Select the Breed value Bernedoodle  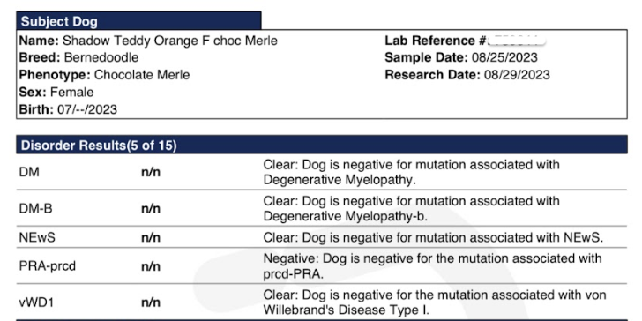coord(101,57)
